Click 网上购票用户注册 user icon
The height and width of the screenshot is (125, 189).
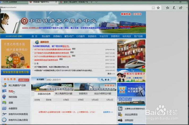click(x=4, y=85)
